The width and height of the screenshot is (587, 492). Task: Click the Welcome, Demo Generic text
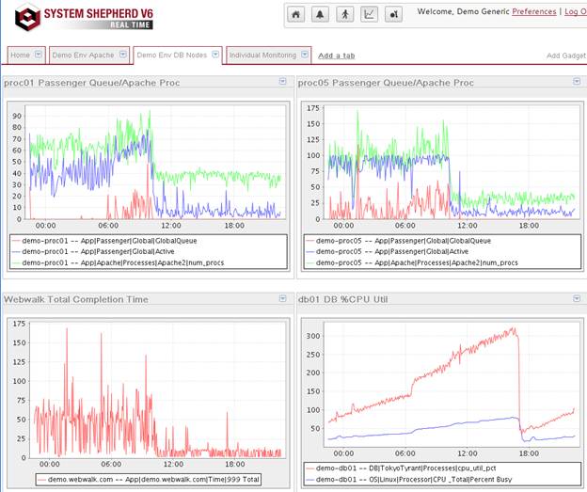(463, 11)
